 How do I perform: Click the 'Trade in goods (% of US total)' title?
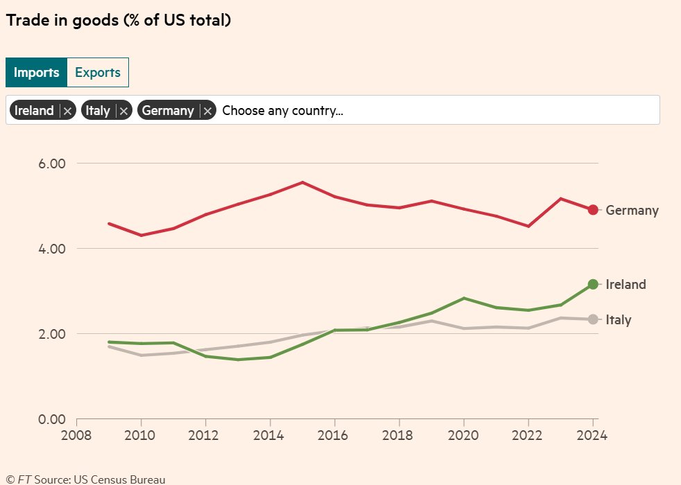[x=119, y=20]
